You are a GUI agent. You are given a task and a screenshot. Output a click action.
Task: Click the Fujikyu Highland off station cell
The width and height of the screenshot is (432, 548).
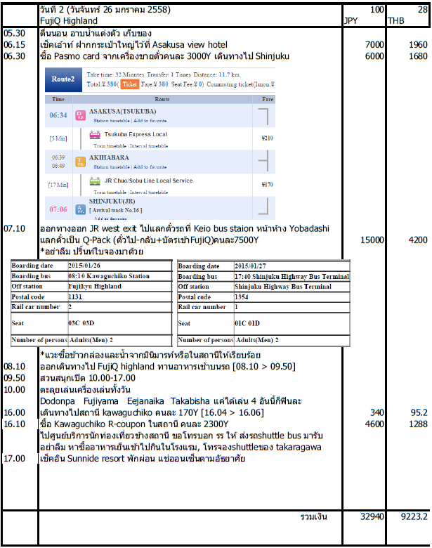120,287
